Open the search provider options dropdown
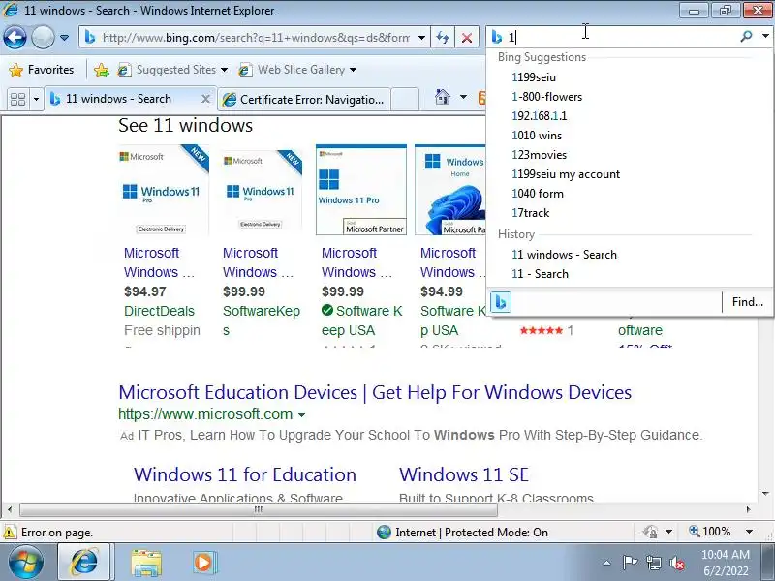The width and height of the screenshot is (775, 581). [765, 36]
